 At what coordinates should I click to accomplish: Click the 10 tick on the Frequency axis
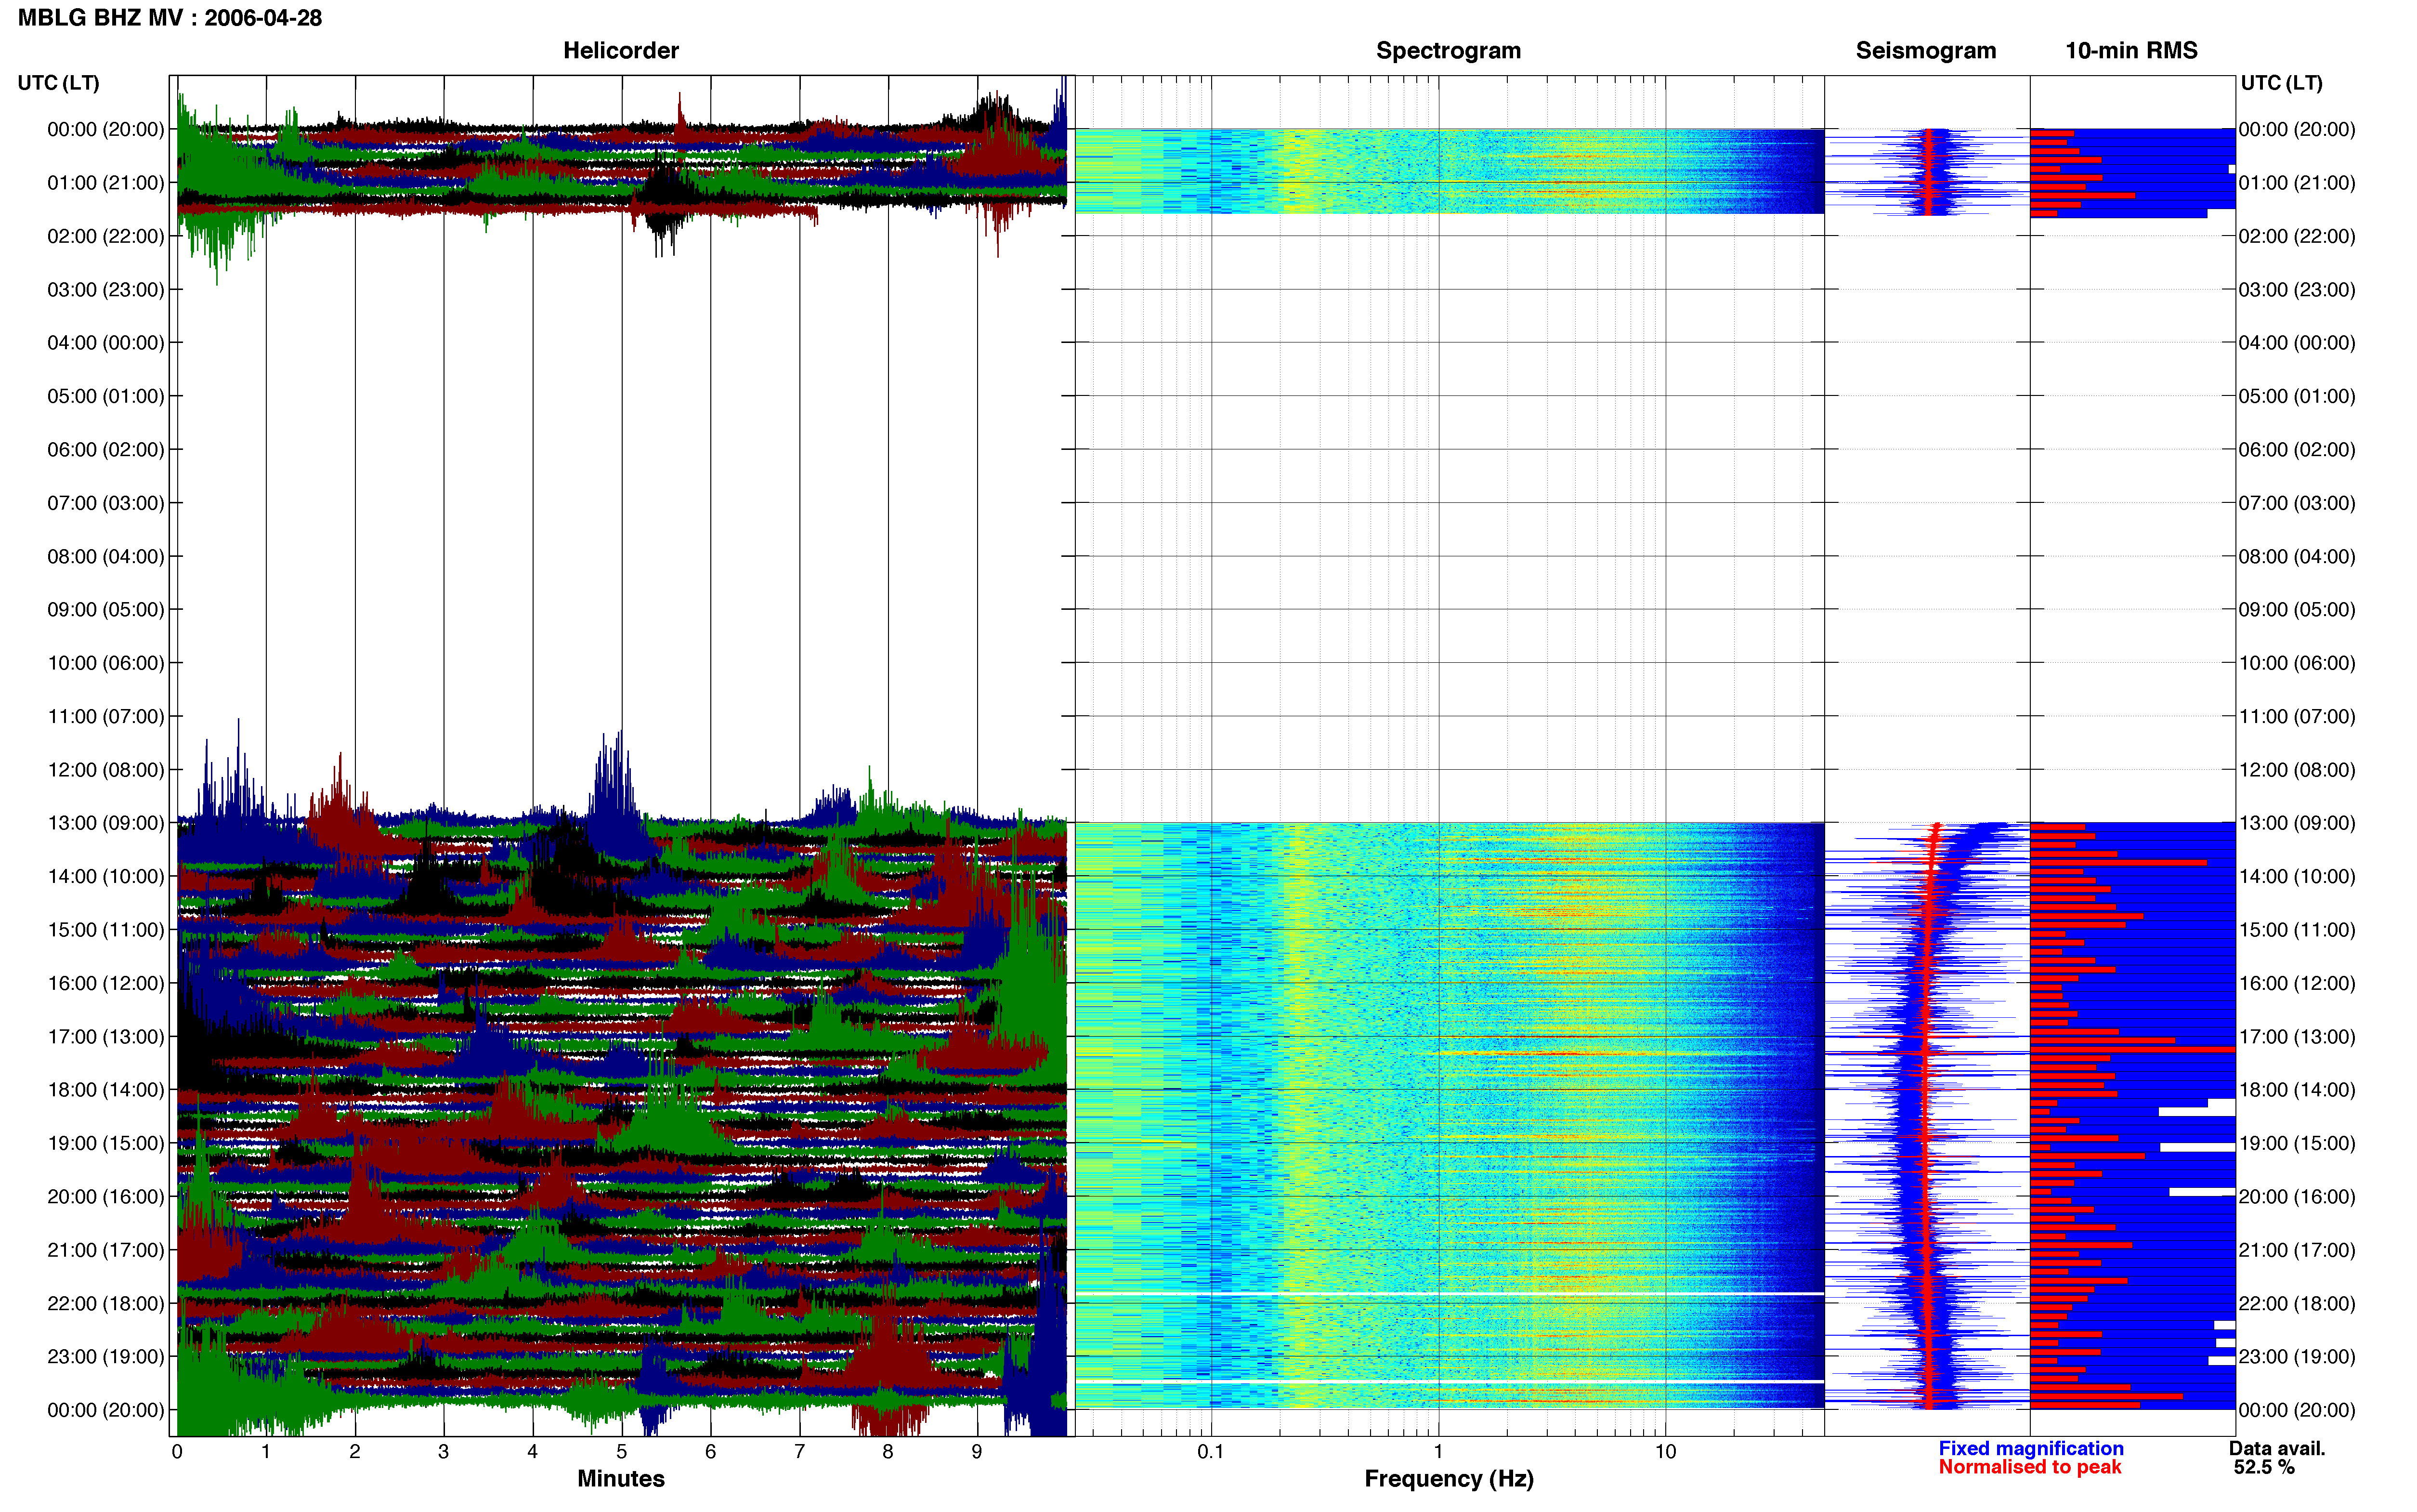[1665, 1452]
